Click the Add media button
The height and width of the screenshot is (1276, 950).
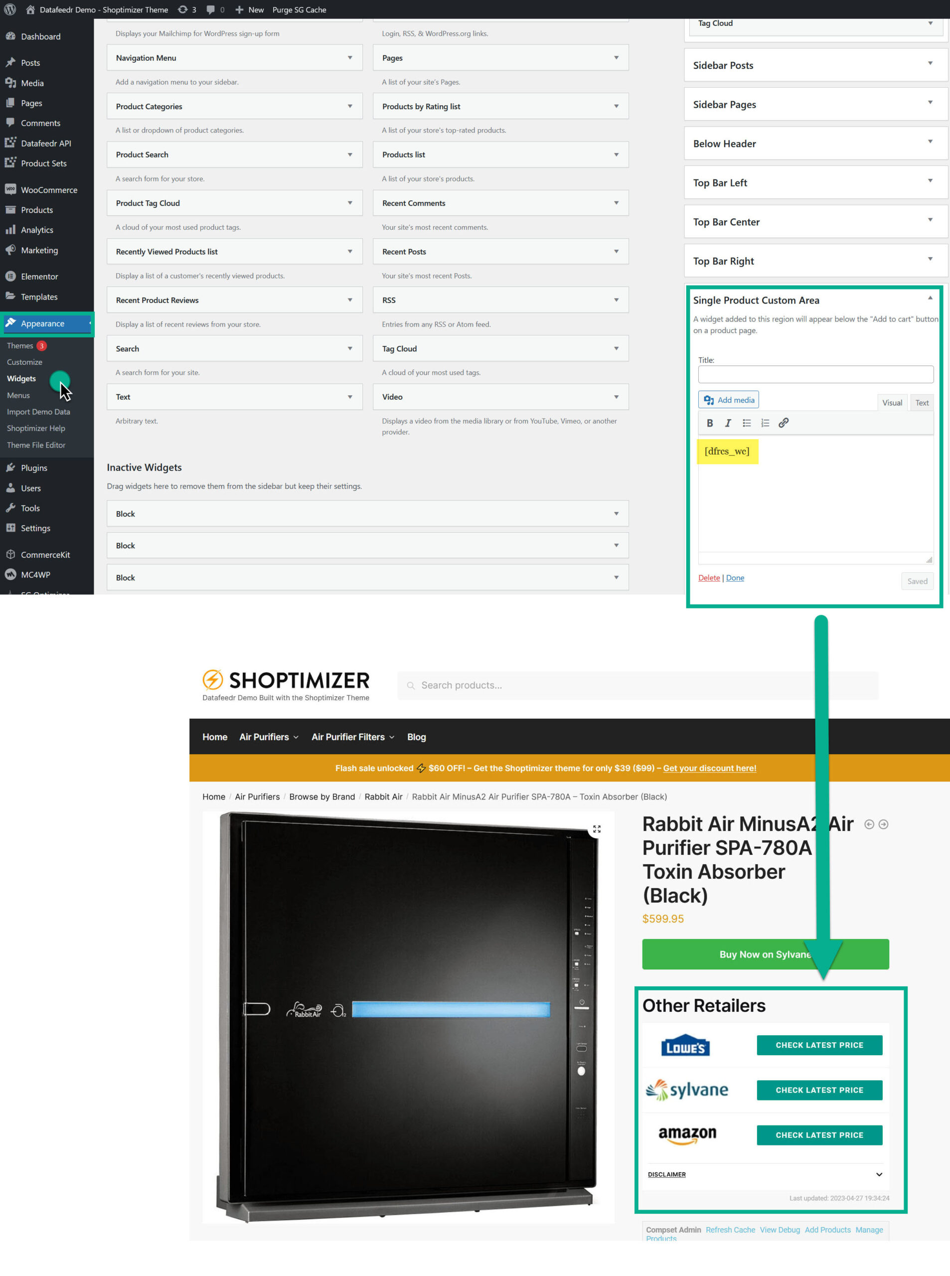pos(729,400)
